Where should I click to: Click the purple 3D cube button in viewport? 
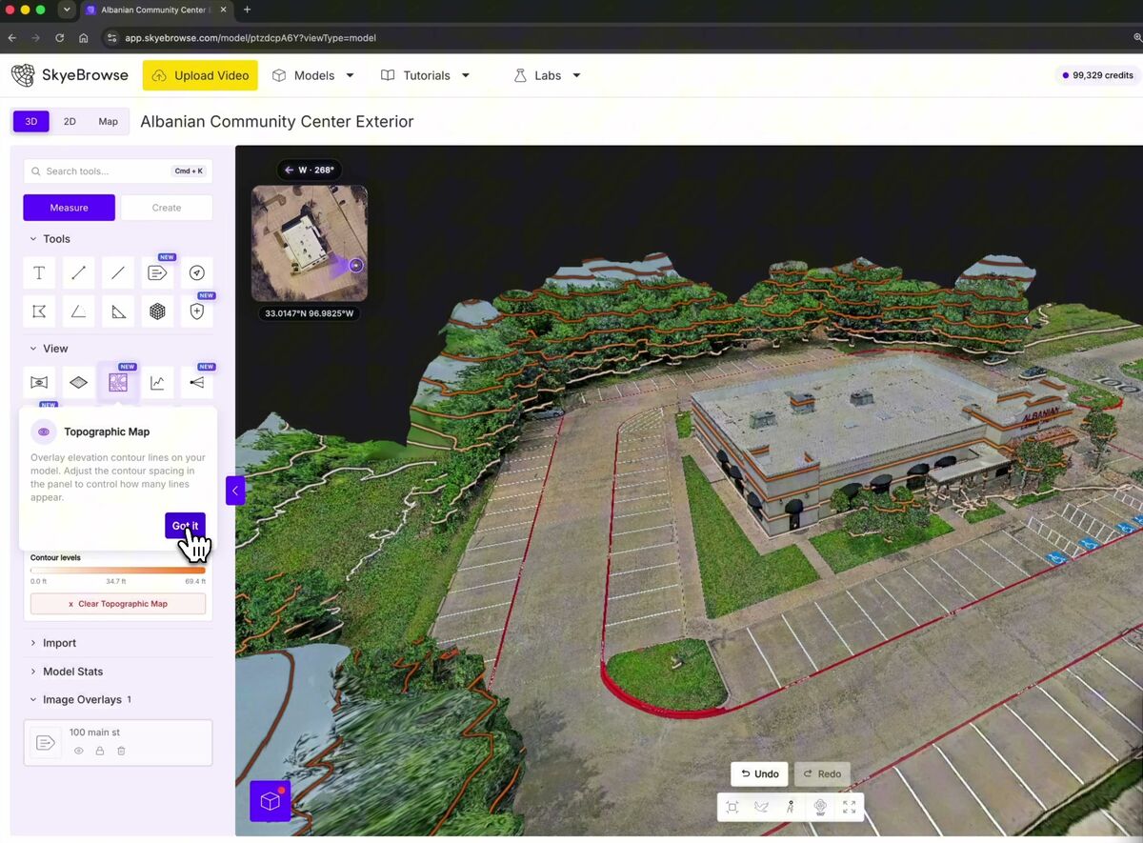tap(271, 801)
